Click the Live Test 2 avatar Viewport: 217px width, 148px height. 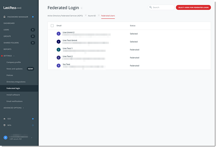tap(59, 58)
